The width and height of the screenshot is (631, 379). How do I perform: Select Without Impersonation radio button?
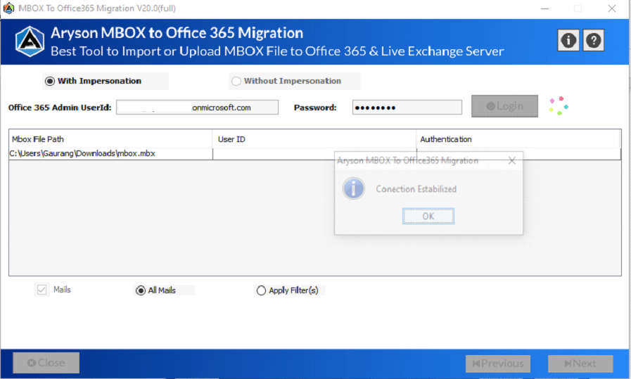click(x=236, y=82)
